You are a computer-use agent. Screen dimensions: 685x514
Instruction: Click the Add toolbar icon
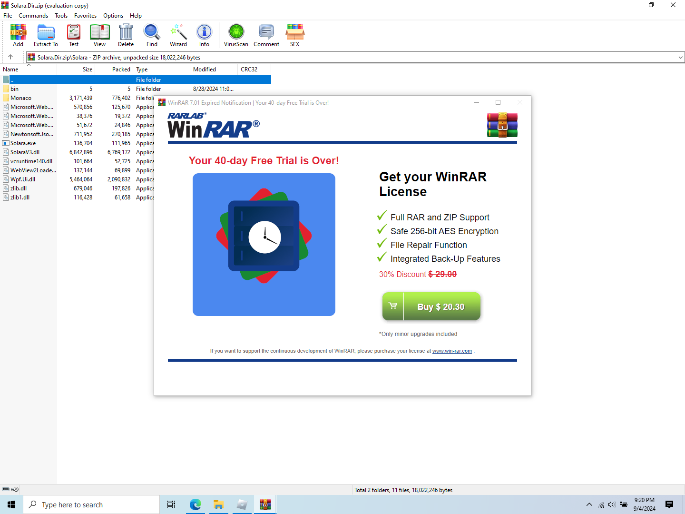[18, 35]
